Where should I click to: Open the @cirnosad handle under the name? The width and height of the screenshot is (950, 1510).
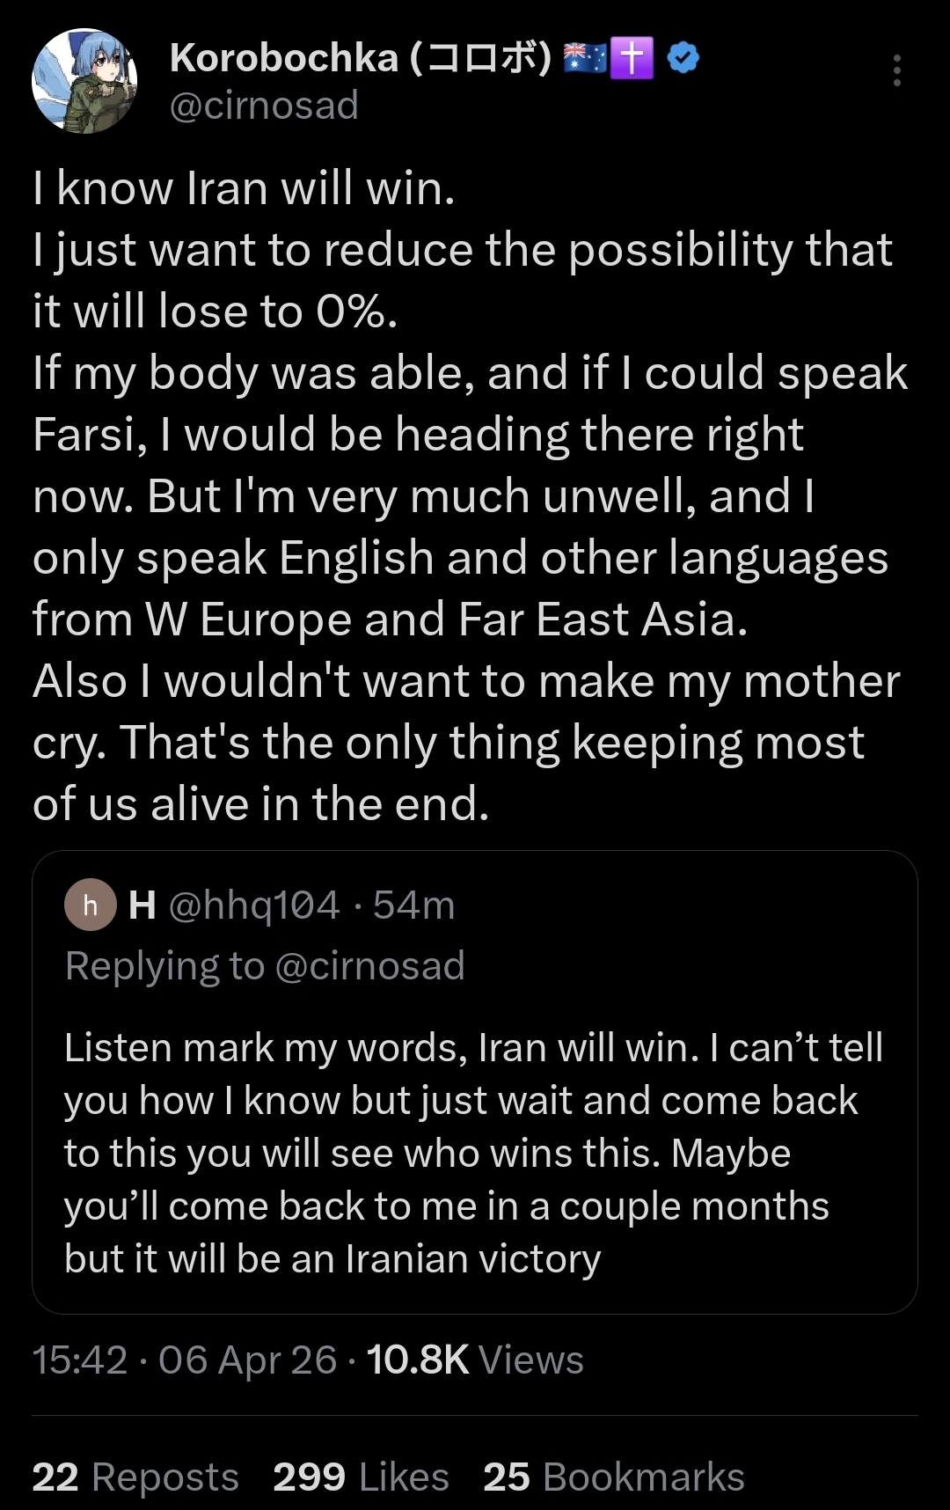(264, 106)
